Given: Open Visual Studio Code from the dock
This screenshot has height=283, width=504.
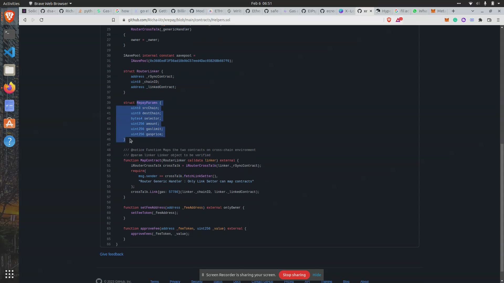Looking at the screenshot, I should pos(9,52).
